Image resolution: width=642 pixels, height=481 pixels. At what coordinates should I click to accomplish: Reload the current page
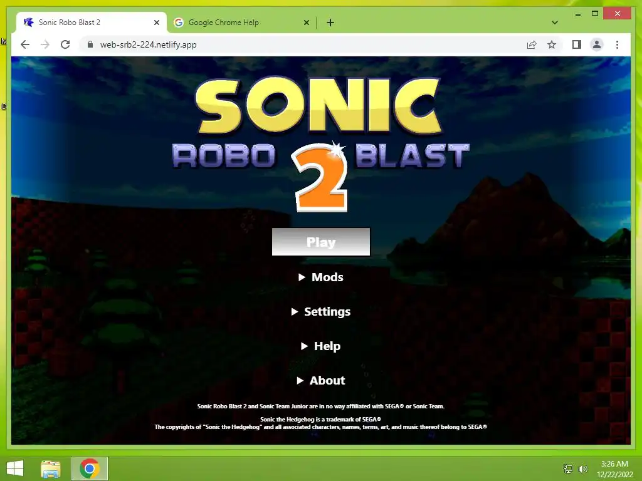point(65,44)
